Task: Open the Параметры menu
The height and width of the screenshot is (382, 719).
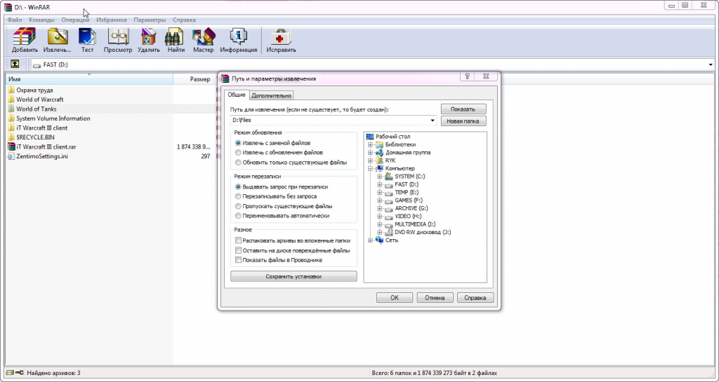Action: pyautogui.click(x=150, y=20)
